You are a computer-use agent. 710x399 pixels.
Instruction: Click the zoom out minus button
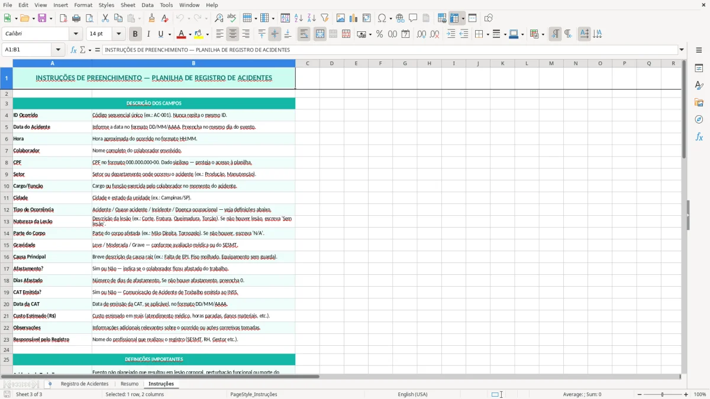pyautogui.click(x=639, y=394)
